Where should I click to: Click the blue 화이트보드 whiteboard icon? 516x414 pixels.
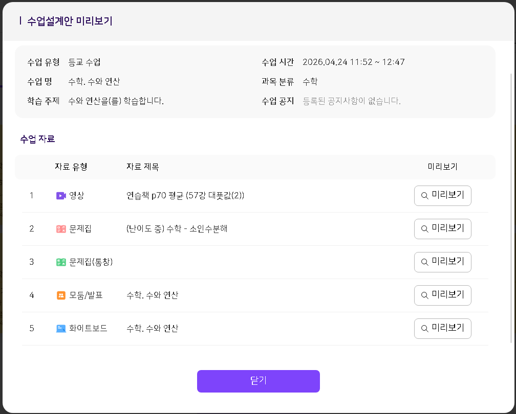(61, 329)
